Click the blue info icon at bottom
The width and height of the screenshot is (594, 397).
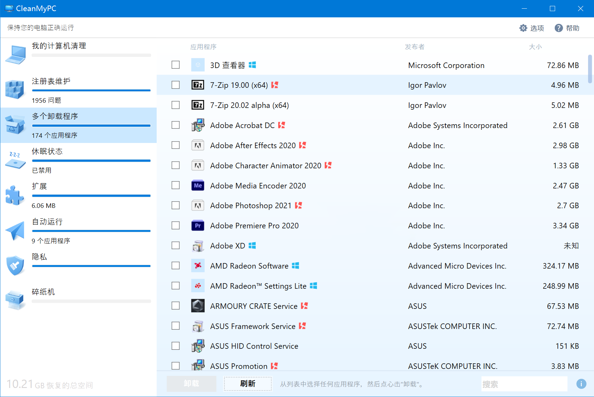(581, 384)
